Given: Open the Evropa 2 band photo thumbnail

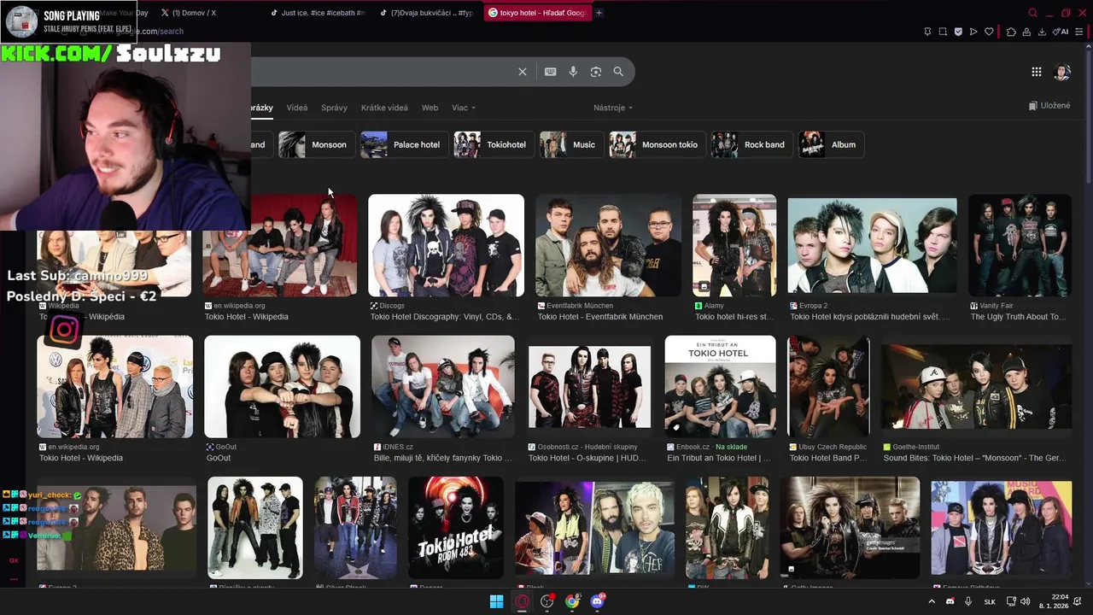Looking at the screenshot, I should point(872,245).
